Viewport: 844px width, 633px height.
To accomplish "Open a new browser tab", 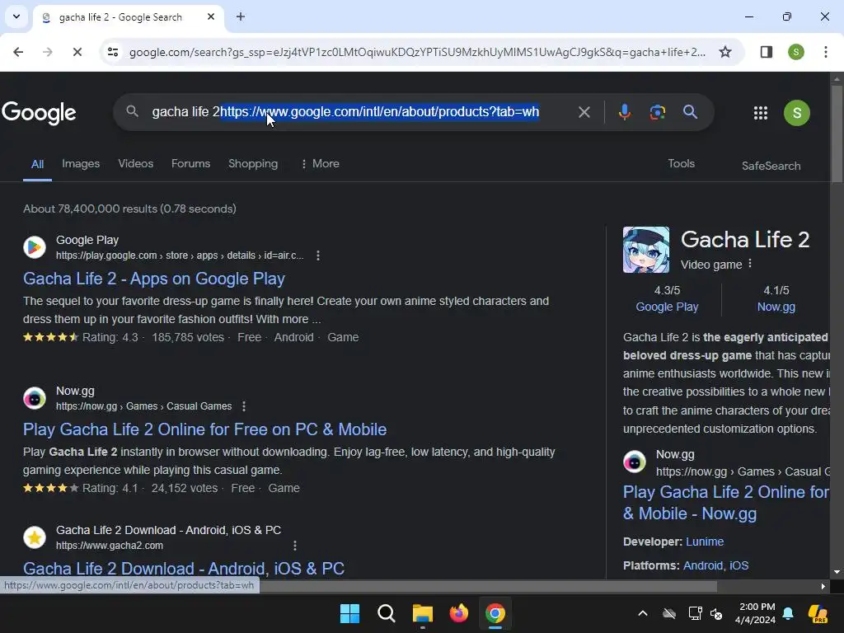I will click(241, 16).
